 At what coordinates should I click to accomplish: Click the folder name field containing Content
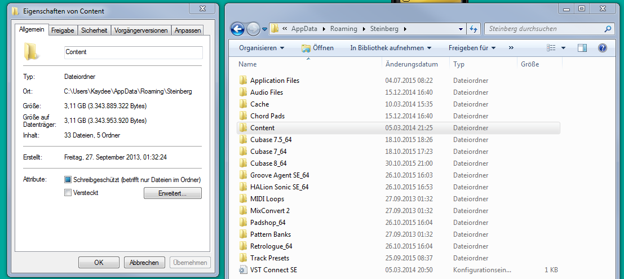coord(134,52)
